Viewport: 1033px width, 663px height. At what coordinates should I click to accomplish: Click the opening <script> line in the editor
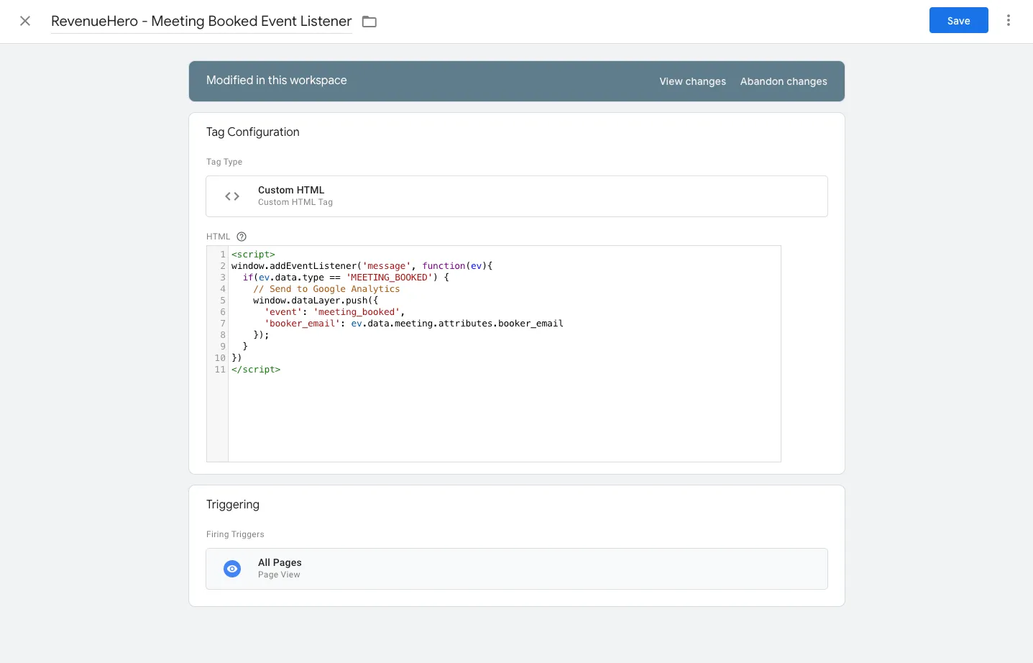pyautogui.click(x=253, y=255)
